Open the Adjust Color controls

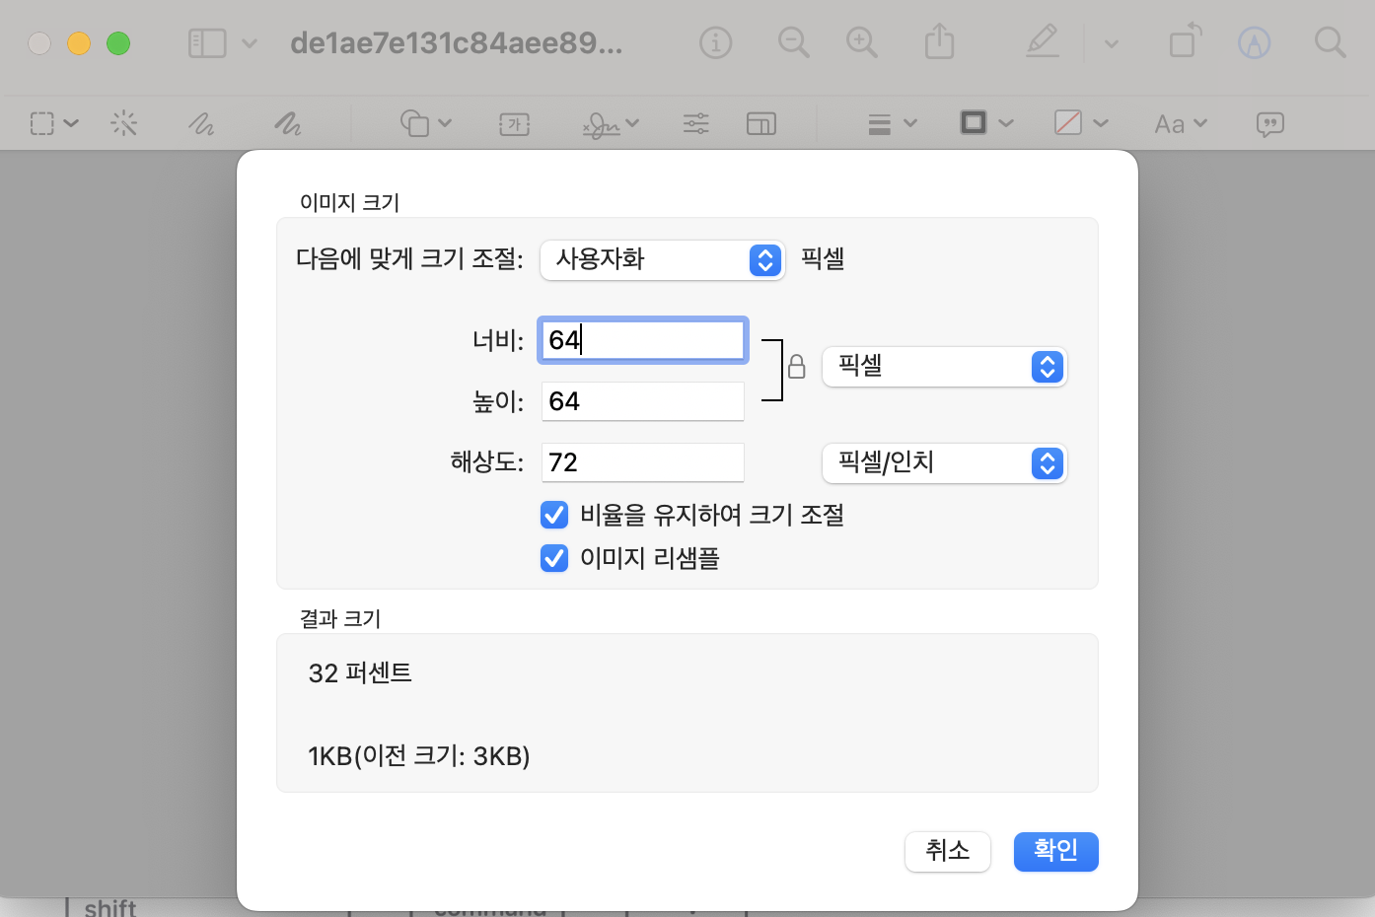pos(695,122)
